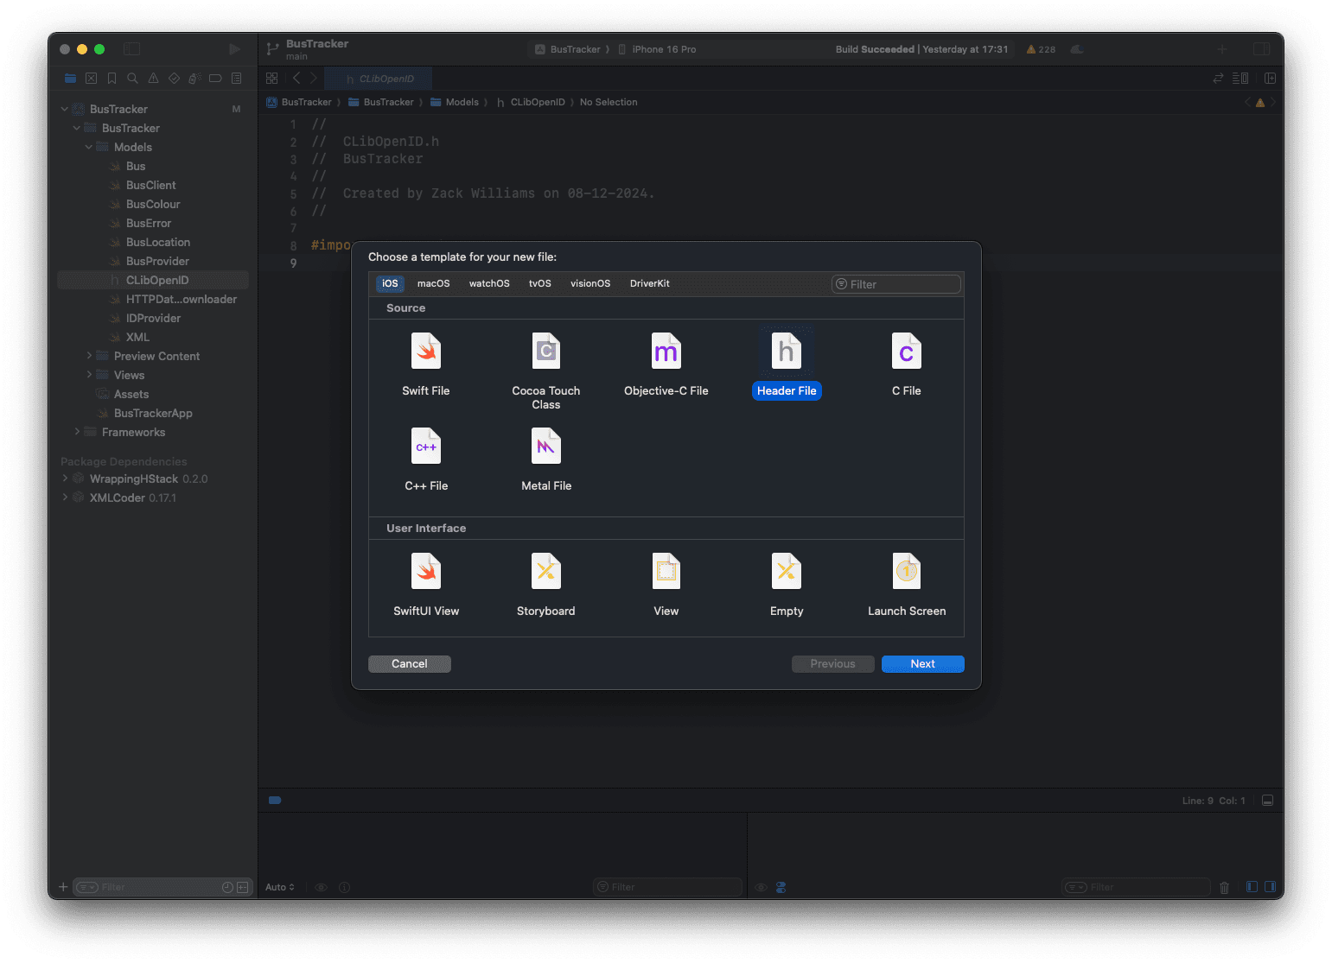Toggle the navigator sidebar icon
The image size is (1332, 963).
pyautogui.click(x=131, y=49)
